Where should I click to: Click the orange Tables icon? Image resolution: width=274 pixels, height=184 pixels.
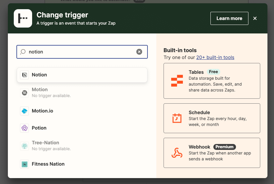coord(177,81)
